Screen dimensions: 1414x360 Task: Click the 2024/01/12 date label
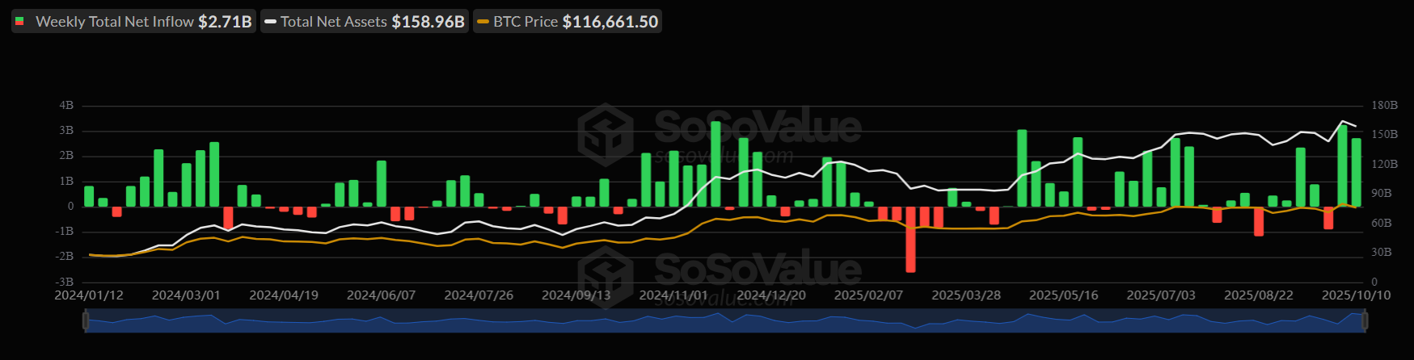point(89,295)
